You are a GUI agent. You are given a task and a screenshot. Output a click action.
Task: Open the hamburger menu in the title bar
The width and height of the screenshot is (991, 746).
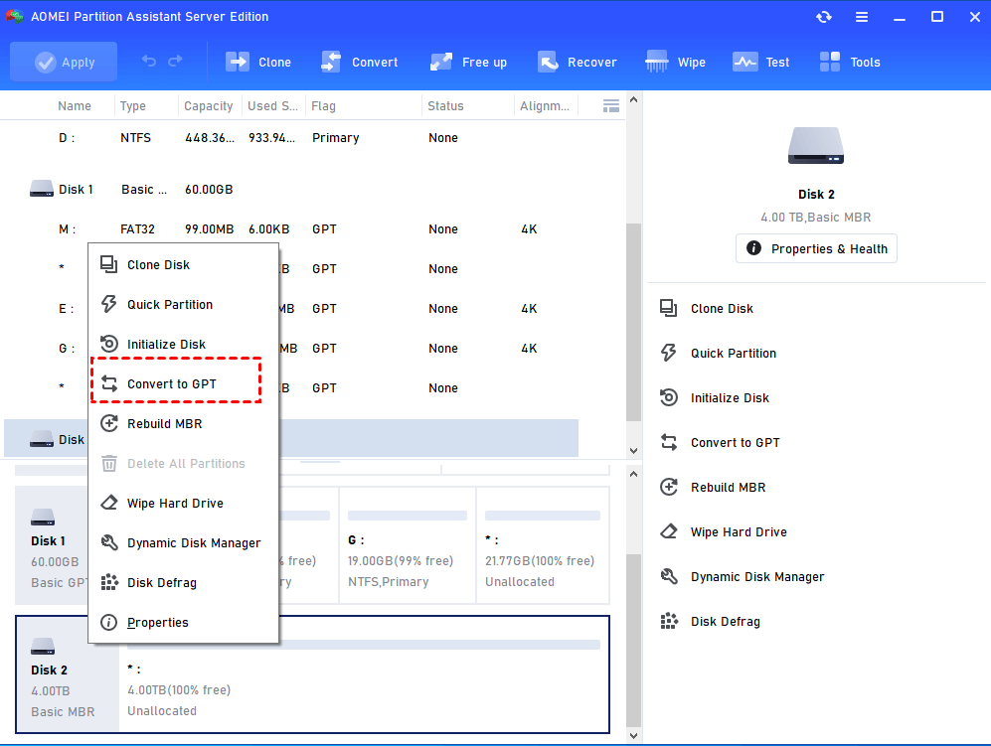(862, 17)
